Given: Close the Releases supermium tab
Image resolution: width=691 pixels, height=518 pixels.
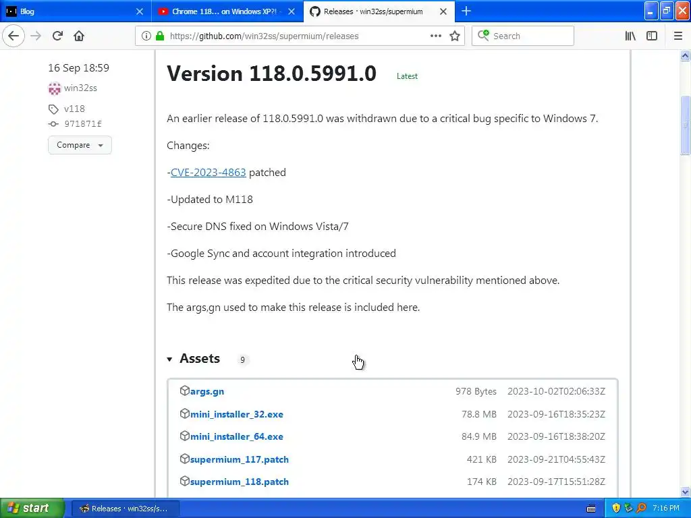Looking at the screenshot, I should (443, 11).
